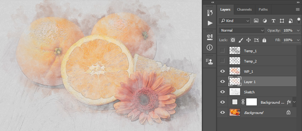Select the WP_1 layer thumbnail

(235, 71)
